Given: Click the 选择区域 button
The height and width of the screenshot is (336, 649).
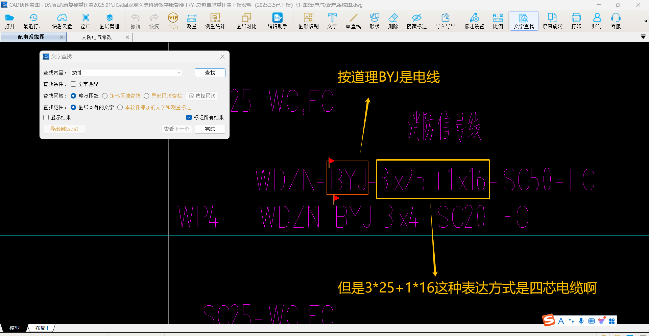Looking at the screenshot, I should 202,96.
